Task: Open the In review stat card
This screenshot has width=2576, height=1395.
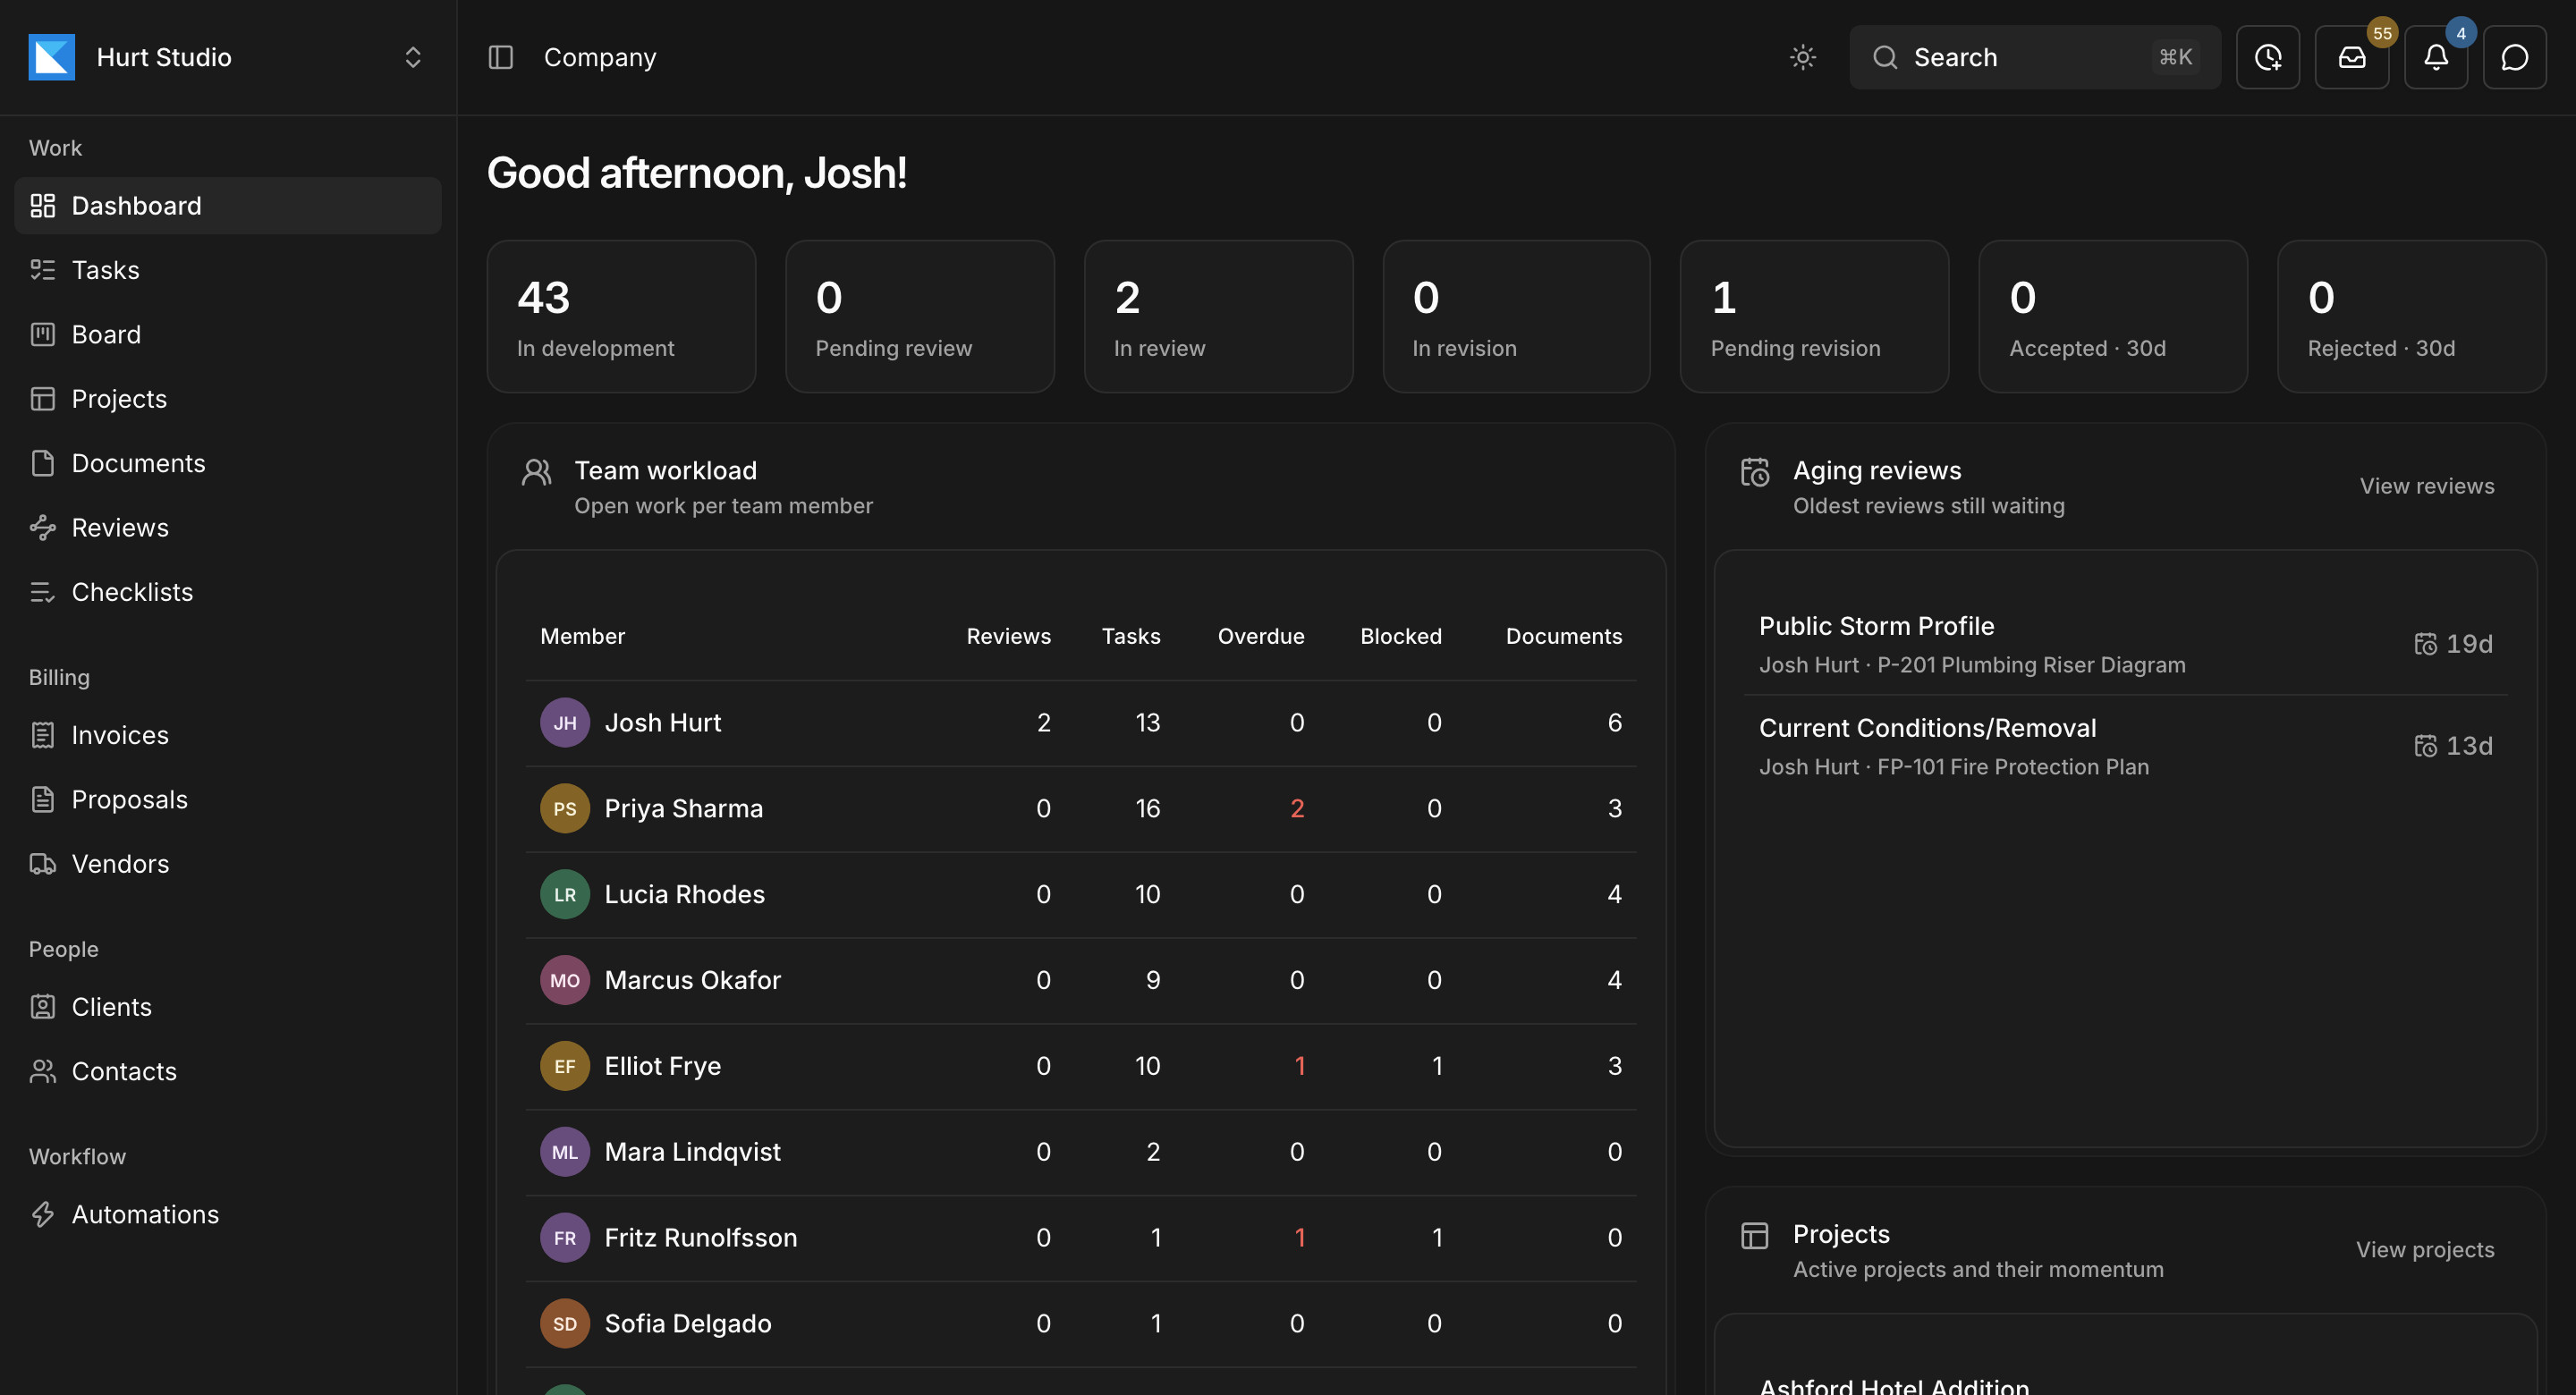Action: coord(1218,316)
